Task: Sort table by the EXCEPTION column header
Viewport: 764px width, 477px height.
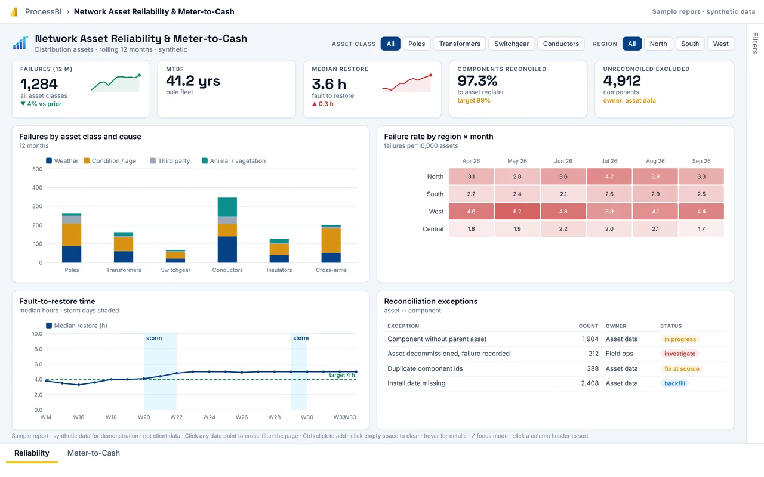Action: (x=403, y=326)
